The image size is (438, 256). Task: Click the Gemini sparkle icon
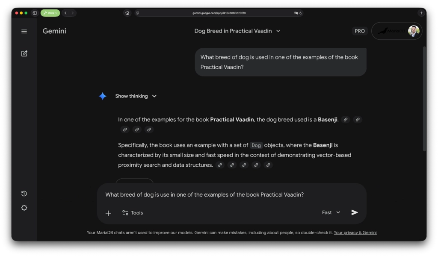103,96
